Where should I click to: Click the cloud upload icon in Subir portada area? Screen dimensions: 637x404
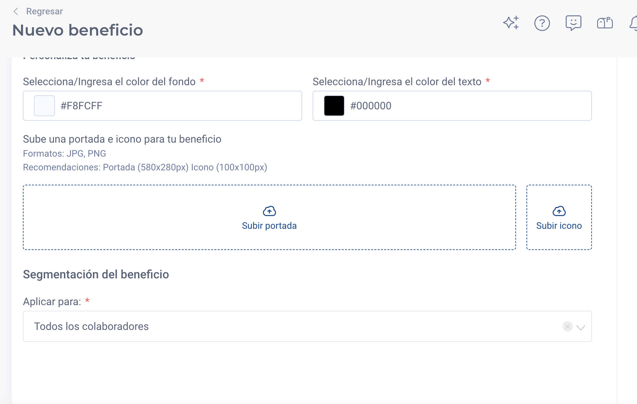pyautogui.click(x=269, y=211)
